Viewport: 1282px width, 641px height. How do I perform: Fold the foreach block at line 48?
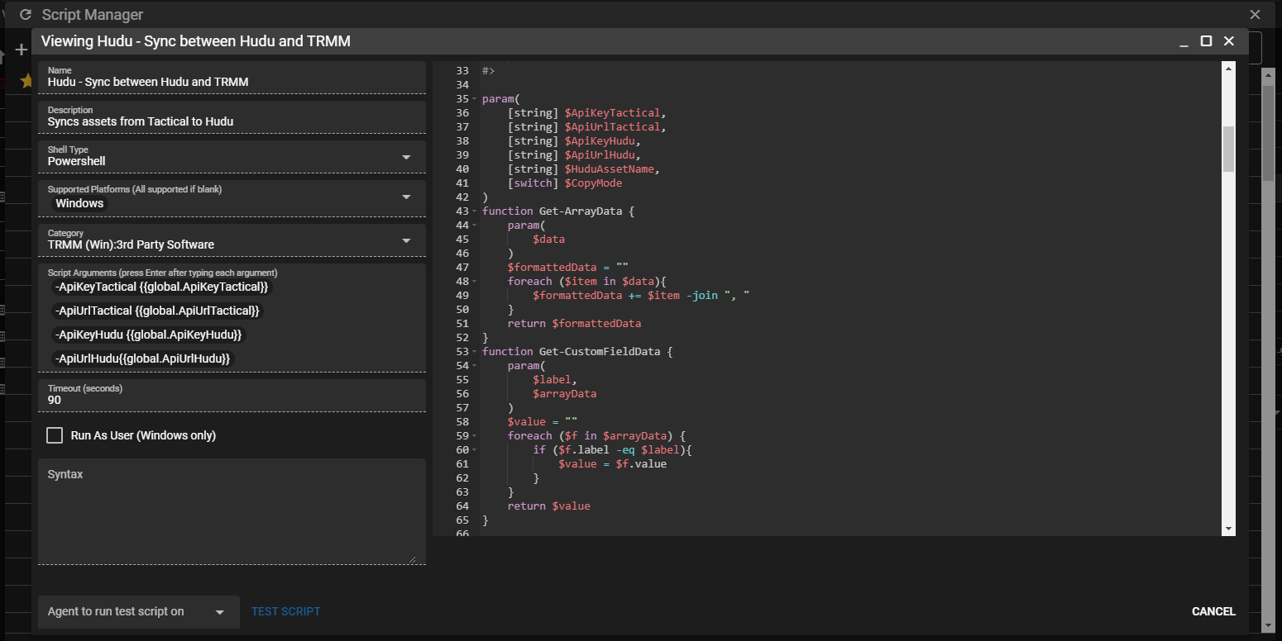(474, 282)
